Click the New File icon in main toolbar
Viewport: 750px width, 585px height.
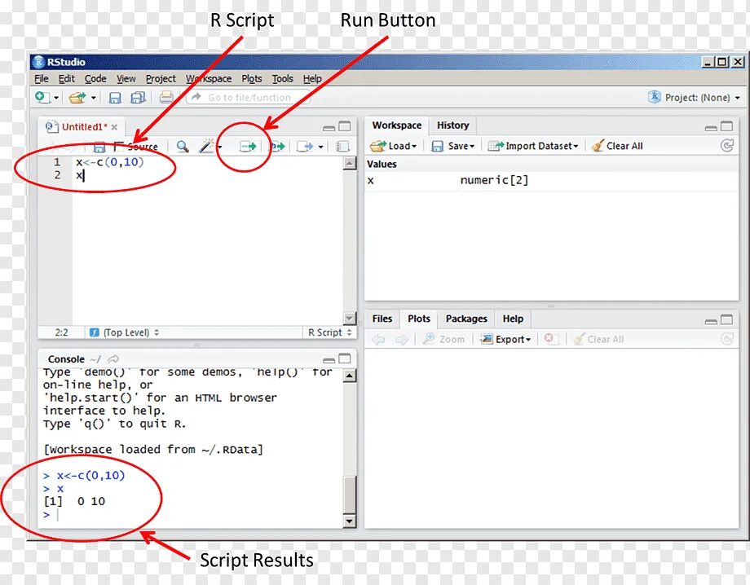(x=42, y=97)
